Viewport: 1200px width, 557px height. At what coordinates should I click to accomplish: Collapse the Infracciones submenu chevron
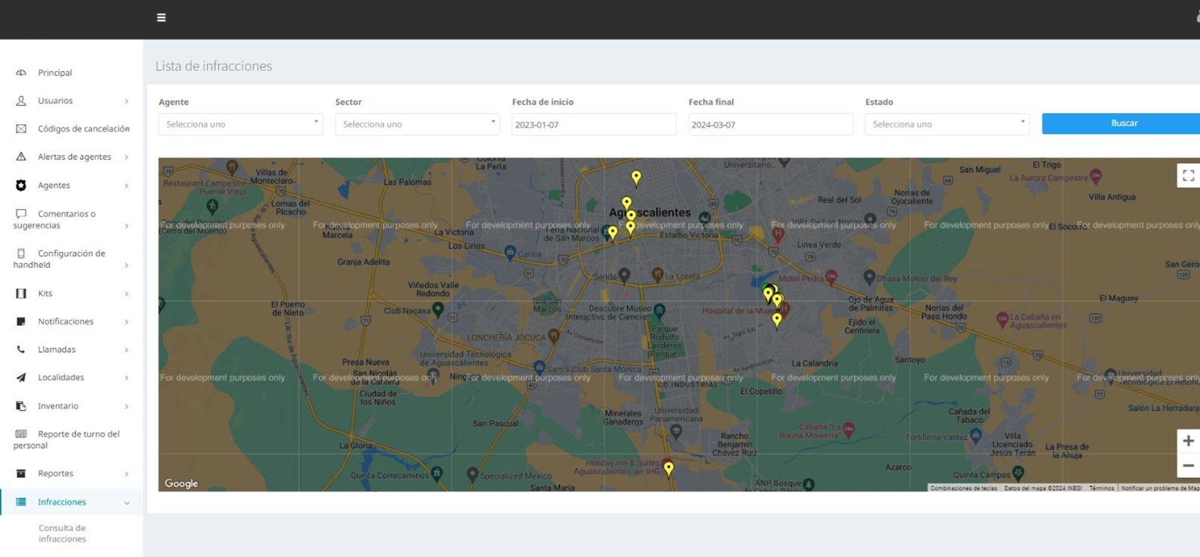[x=127, y=503]
